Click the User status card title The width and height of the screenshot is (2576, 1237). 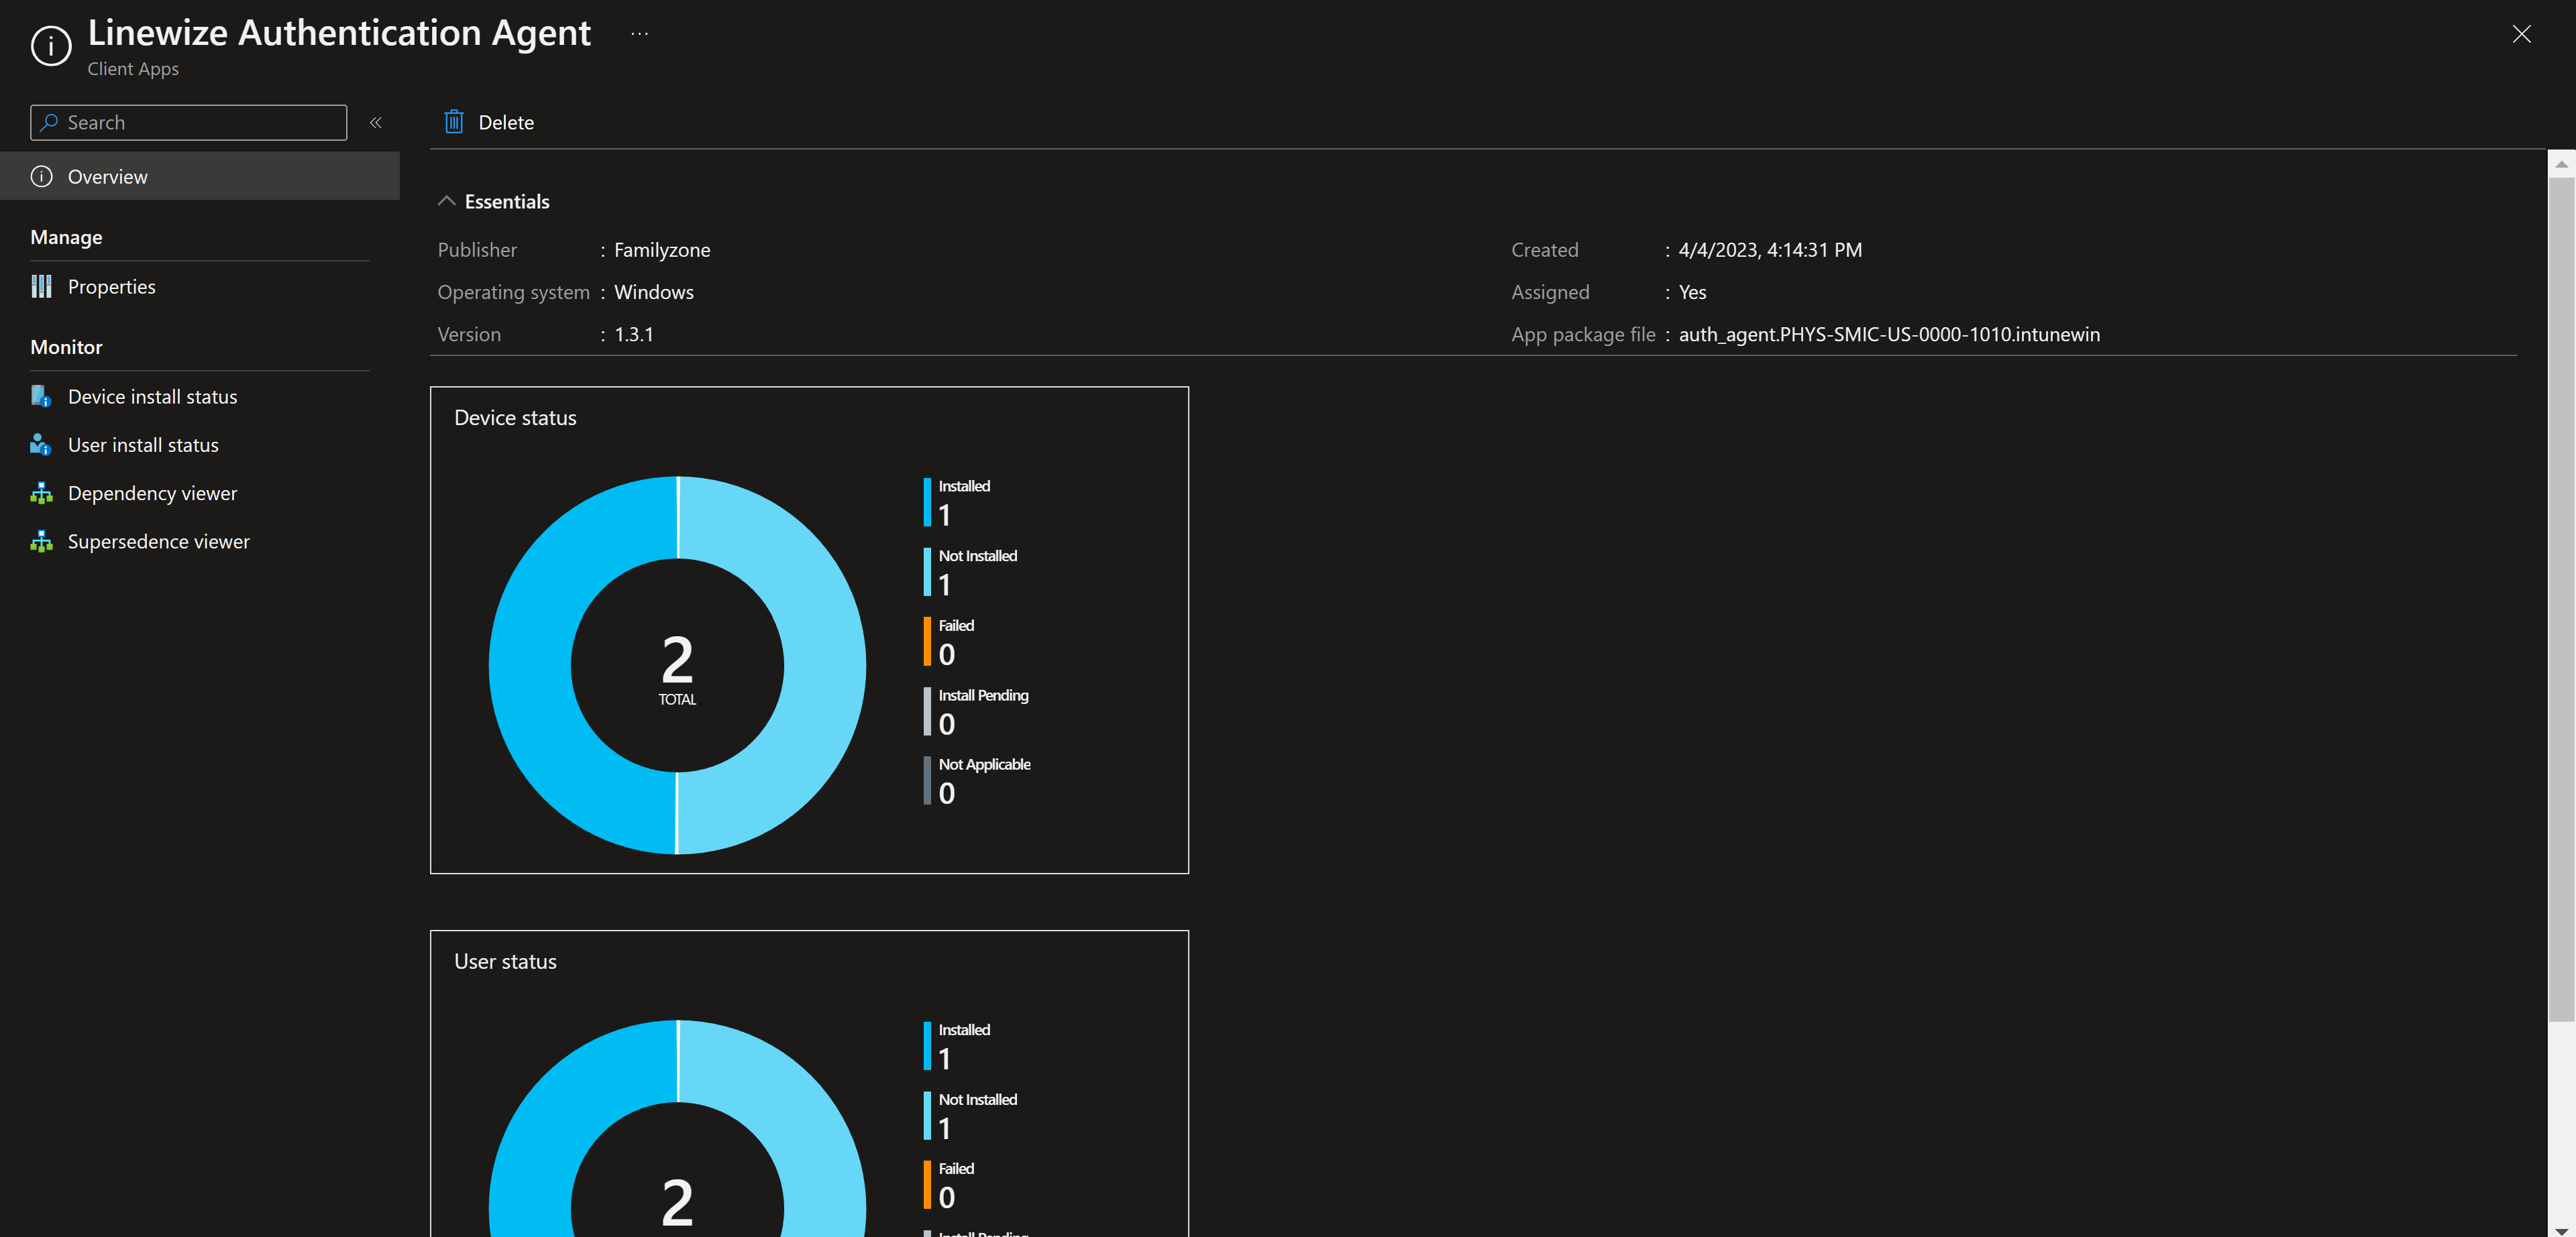pyautogui.click(x=505, y=961)
